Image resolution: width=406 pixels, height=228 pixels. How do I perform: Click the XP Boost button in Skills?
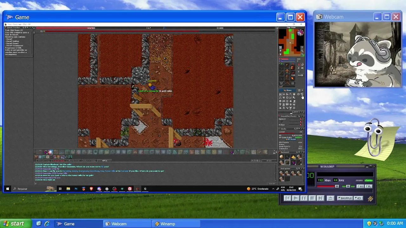[x=291, y=139]
